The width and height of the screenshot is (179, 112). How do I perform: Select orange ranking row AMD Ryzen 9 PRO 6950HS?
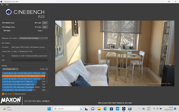click(24, 76)
